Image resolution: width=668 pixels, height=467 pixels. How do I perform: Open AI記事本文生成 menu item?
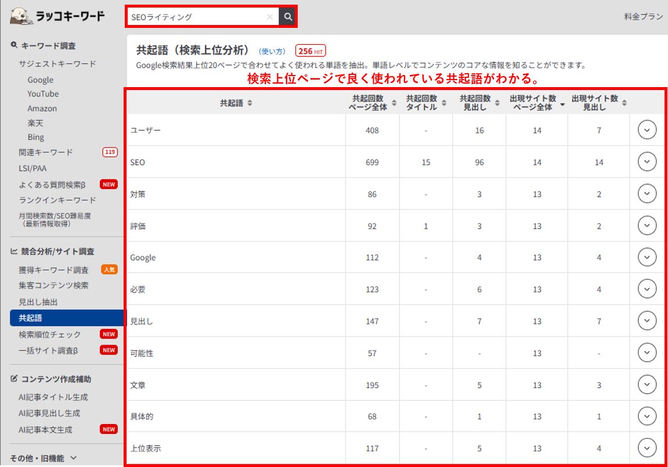(x=45, y=430)
